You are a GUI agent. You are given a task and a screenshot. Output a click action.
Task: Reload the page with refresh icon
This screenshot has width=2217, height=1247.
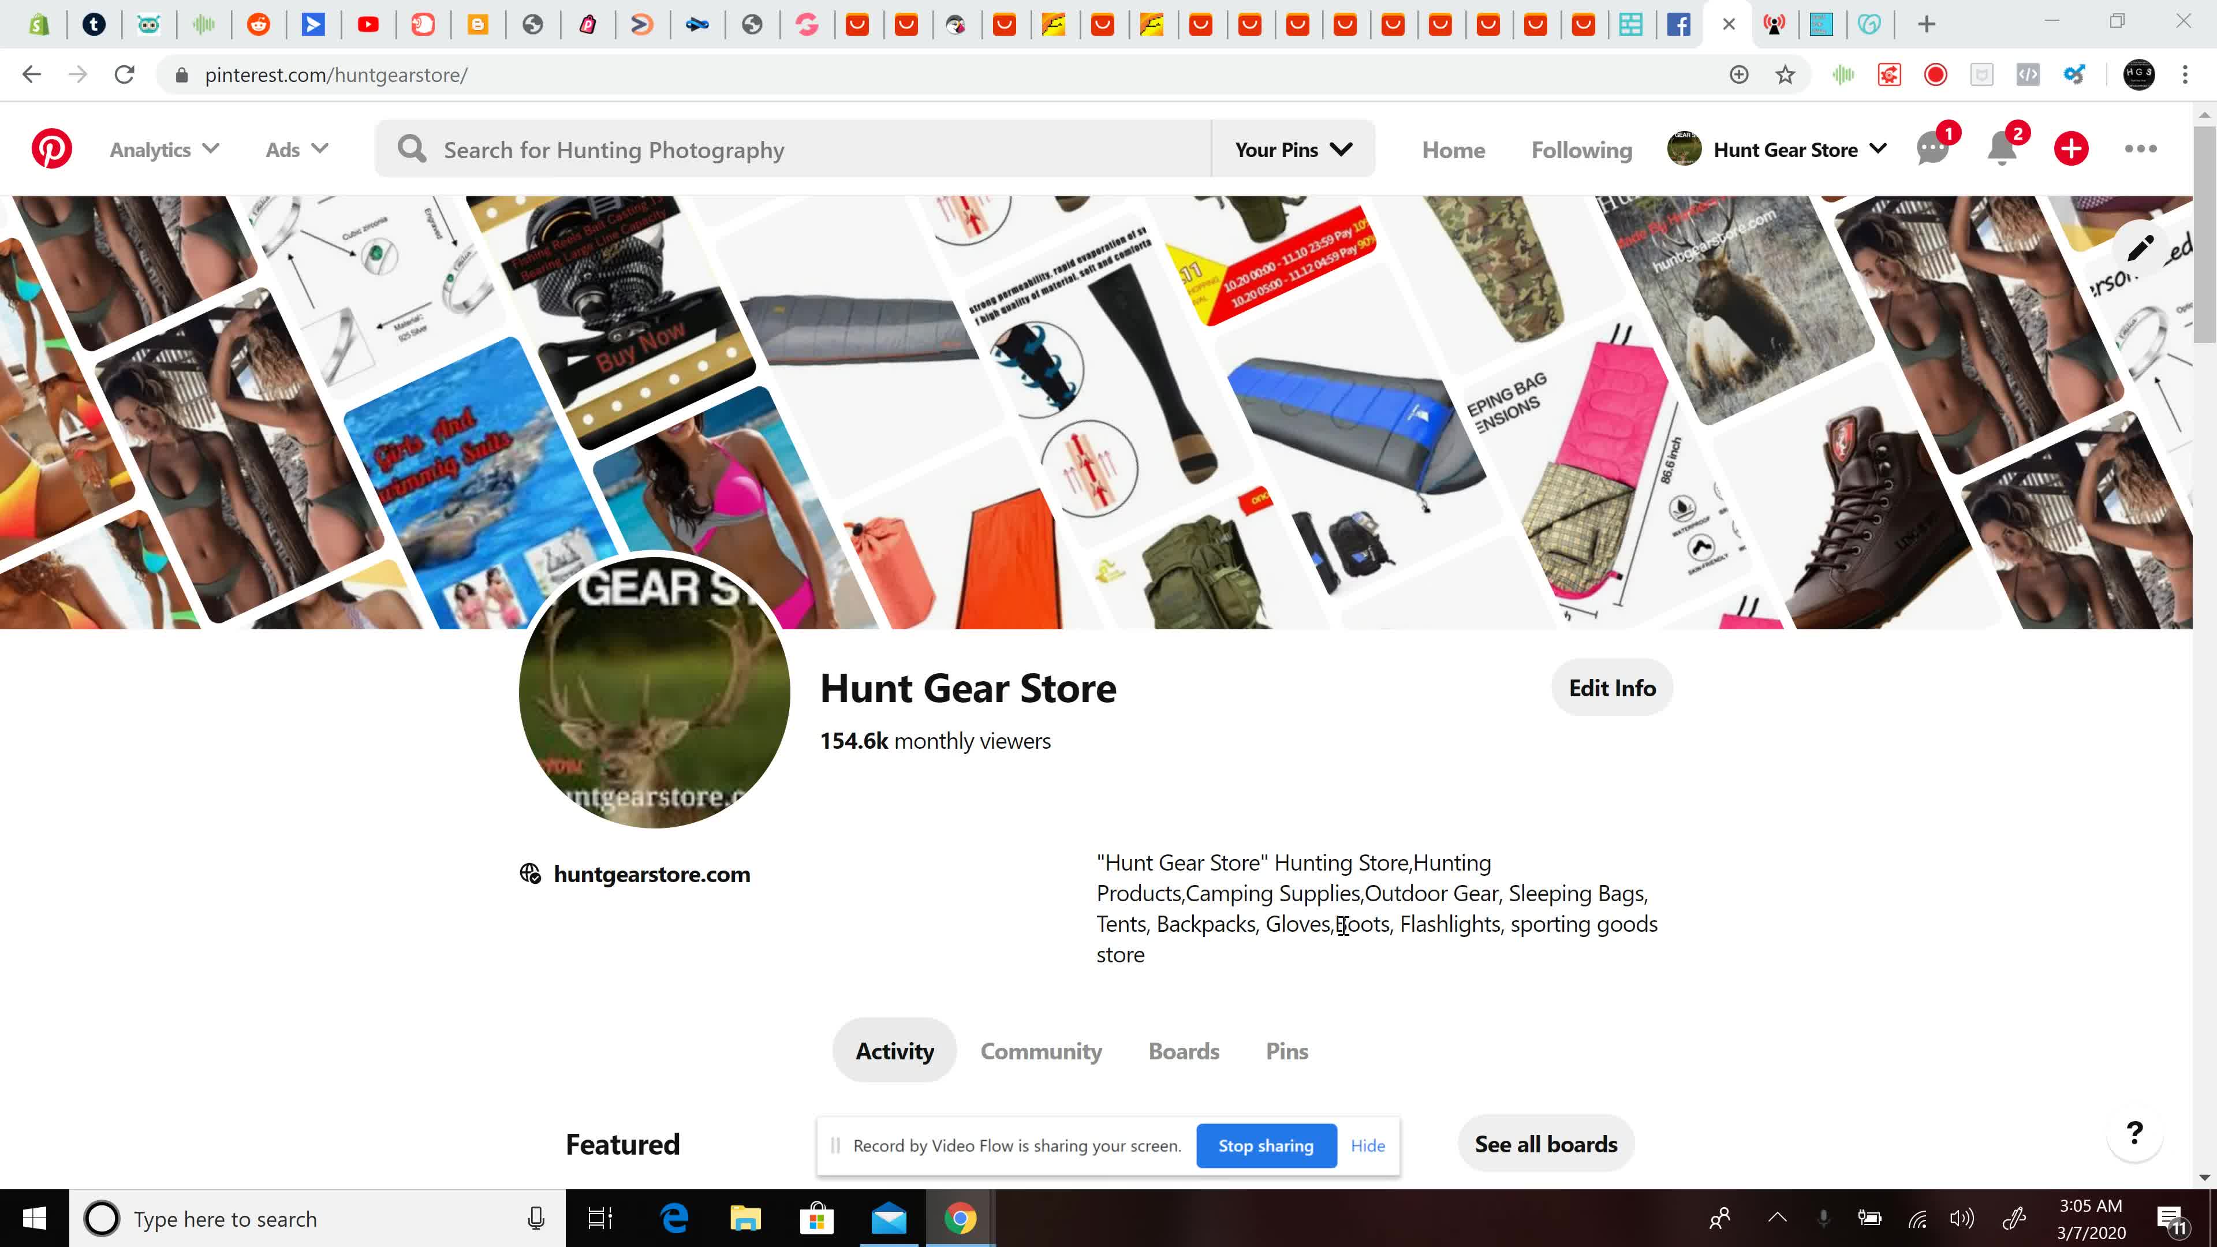(125, 75)
